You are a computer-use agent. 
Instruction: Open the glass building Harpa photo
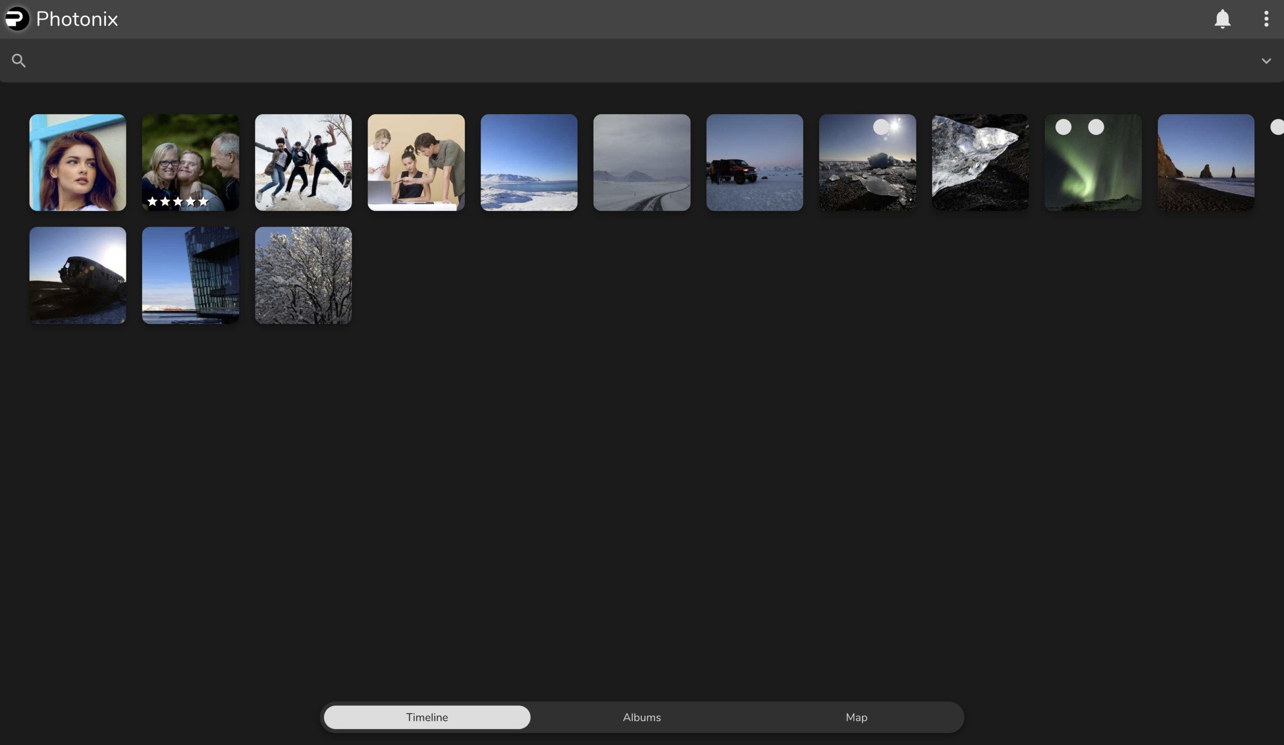click(x=190, y=275)
